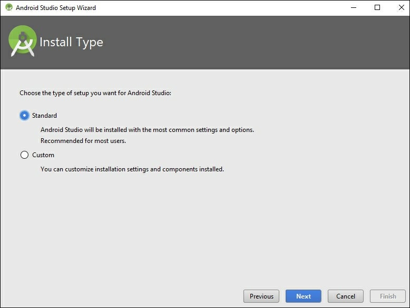The height and width of the screenshot is (308, 410).
Task: Choose the Custom install type radio button
Action: coord(24,155)
